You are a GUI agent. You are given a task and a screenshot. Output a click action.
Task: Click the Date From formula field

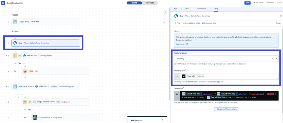pyautogui.click(x=229, y=96)
